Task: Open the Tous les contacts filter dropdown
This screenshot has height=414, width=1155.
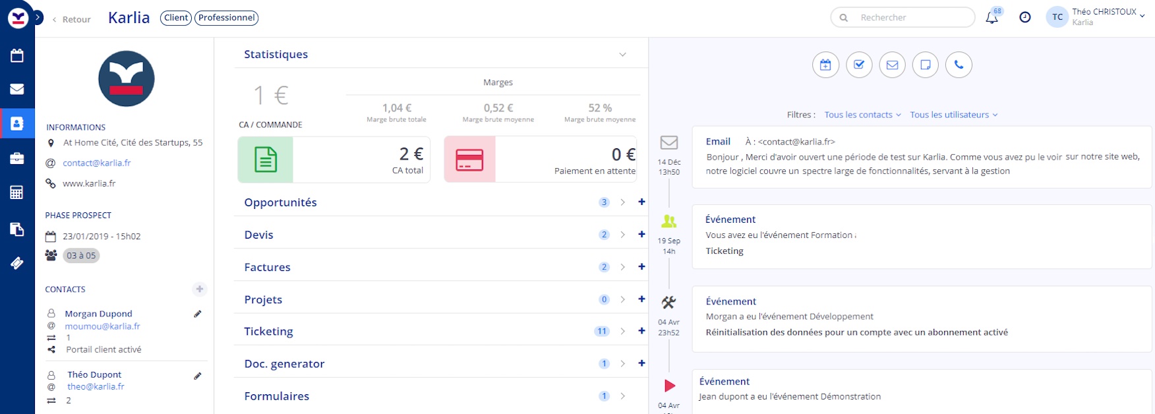Action: (x=862, y=115)
